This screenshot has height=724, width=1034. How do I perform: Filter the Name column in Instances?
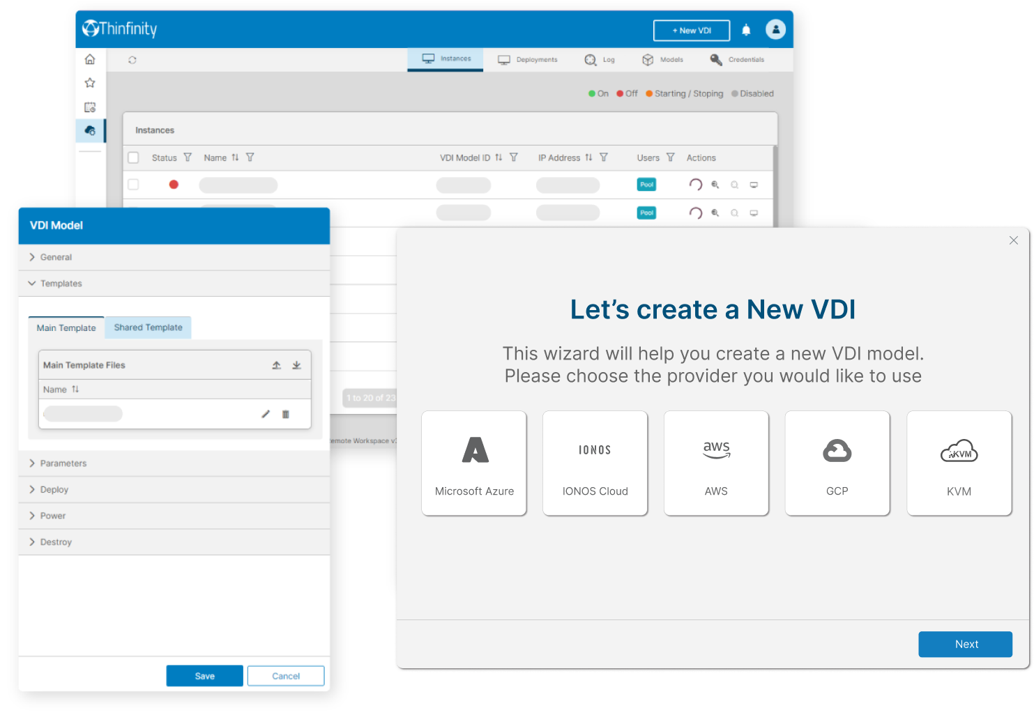pos(250,157)
